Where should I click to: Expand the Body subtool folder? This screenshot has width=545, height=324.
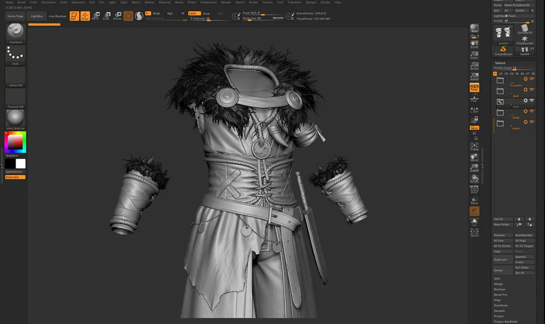[x=500, y=112]
